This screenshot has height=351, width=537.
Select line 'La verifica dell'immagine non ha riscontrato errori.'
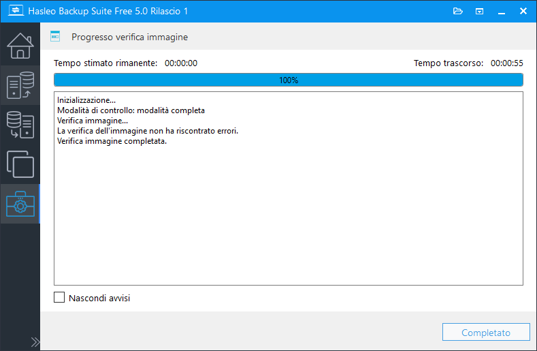(148, 131)
